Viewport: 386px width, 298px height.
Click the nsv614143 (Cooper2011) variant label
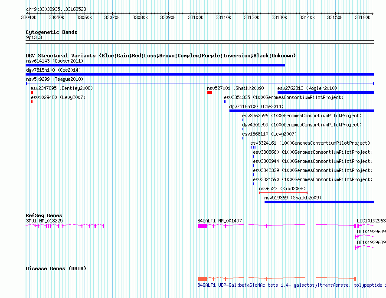[55, 61]
